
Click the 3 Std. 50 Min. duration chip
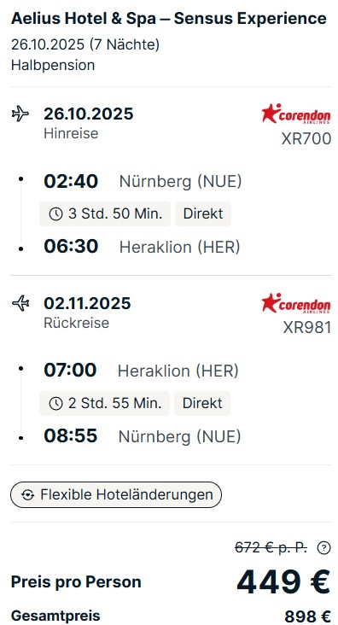(105, 214)
